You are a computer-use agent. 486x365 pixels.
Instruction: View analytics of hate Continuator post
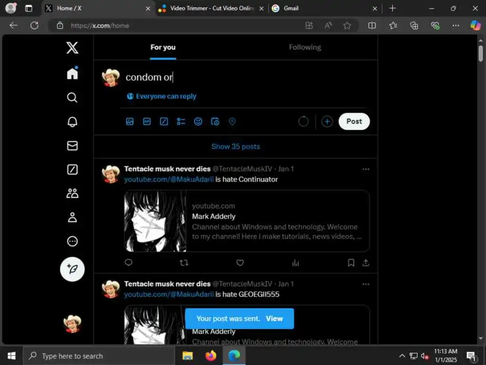point(296,263)
